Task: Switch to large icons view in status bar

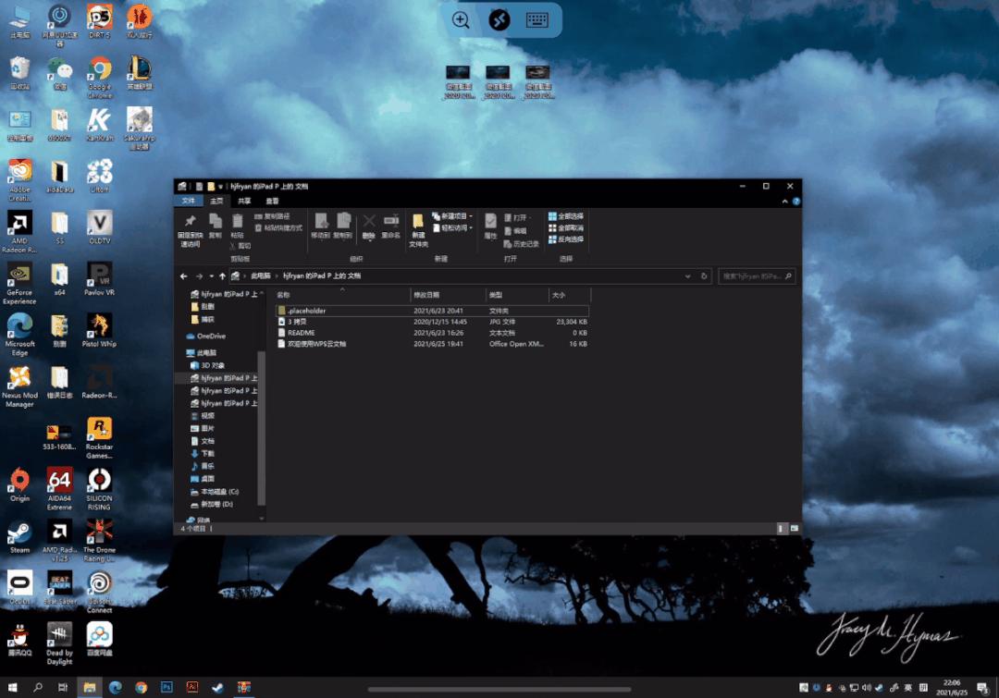Action: coord(793,528)
